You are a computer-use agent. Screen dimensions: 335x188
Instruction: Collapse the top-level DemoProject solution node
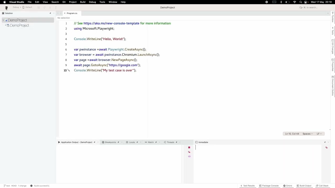coord(3,20)
